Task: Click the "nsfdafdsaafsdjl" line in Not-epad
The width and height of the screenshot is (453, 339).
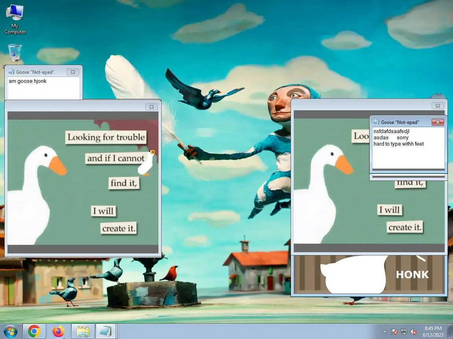Action: [x=391, y=131]
